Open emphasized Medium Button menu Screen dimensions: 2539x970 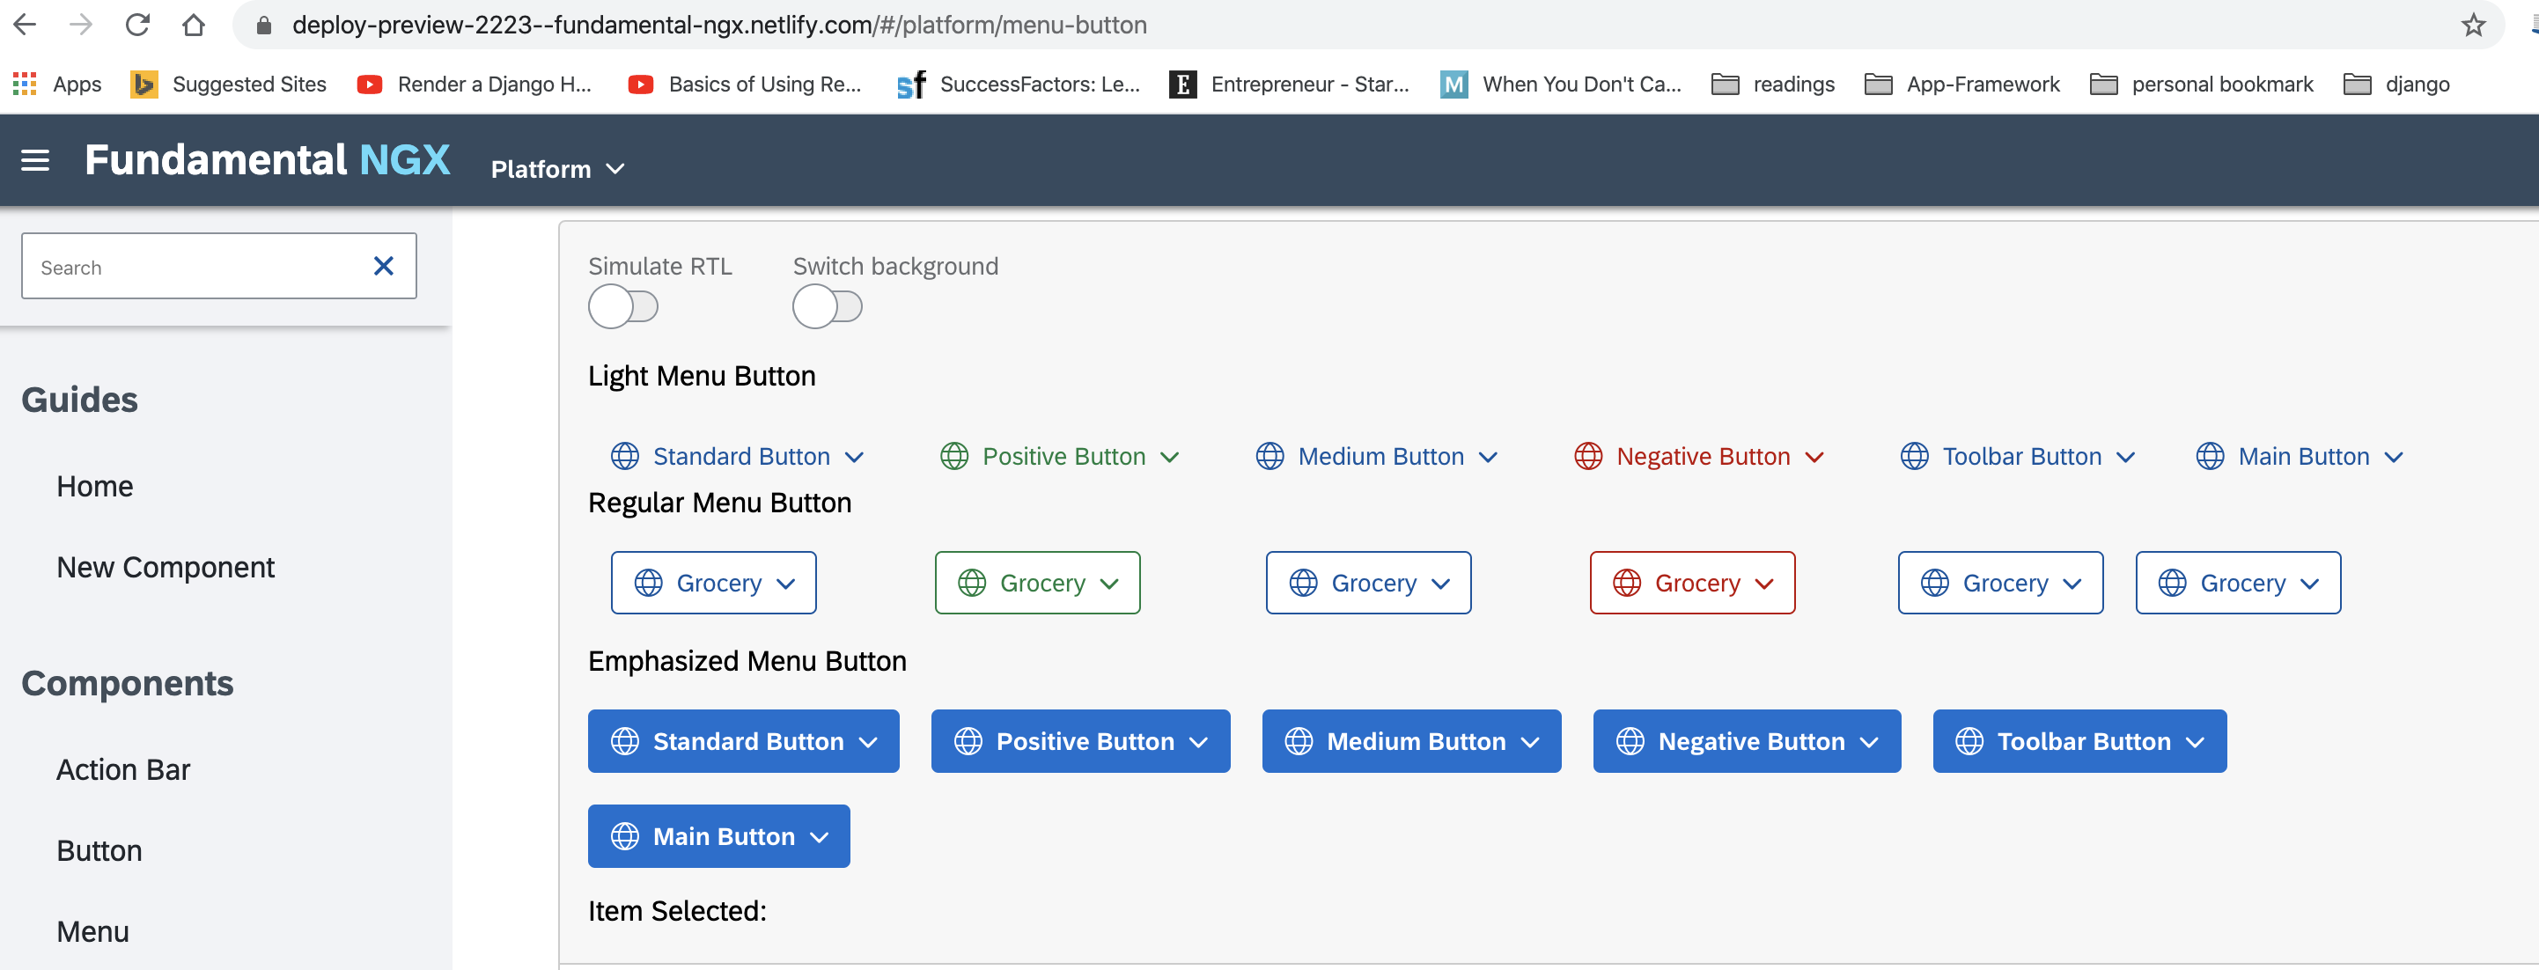pyautogui.click(x=1411, y=741)
